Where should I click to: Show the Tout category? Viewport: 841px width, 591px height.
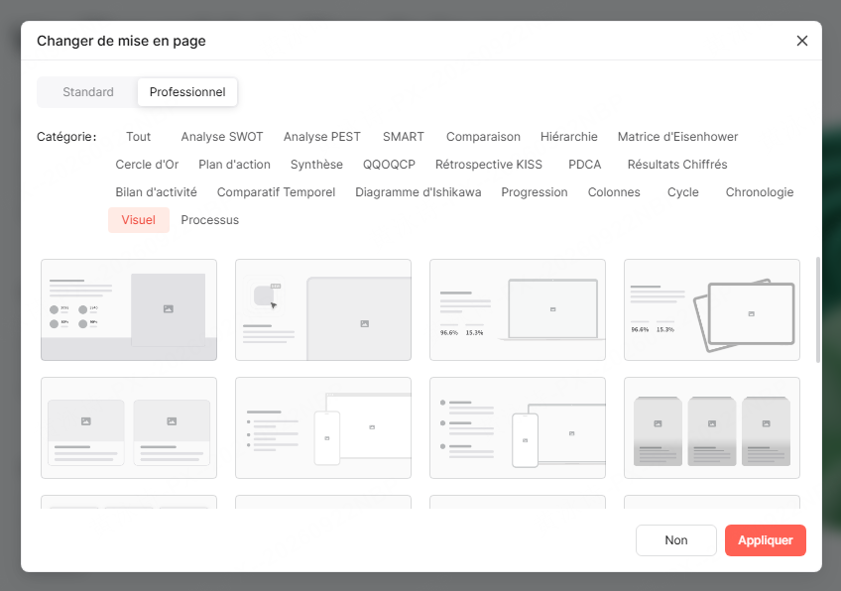tap(139, 137)
